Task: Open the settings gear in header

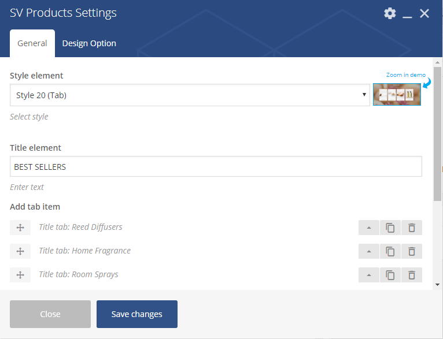Action: 390,13
